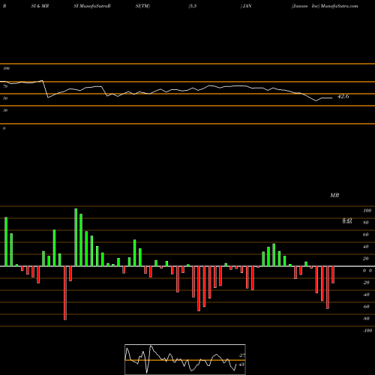
Task: Click the MR axis label -20
Action: pos(366,283)
